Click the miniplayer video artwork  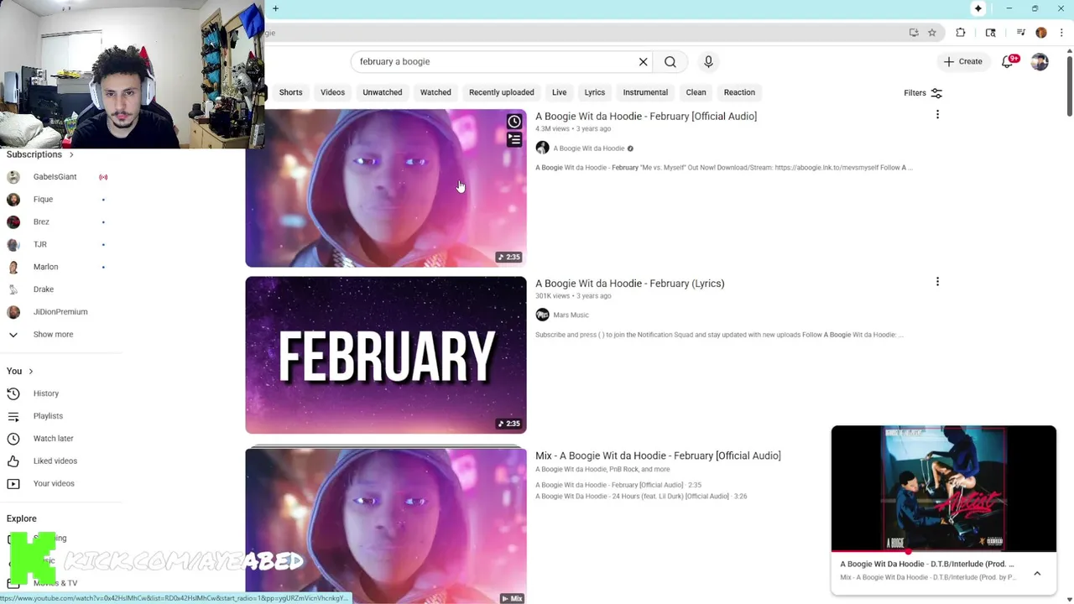point(944,488)
